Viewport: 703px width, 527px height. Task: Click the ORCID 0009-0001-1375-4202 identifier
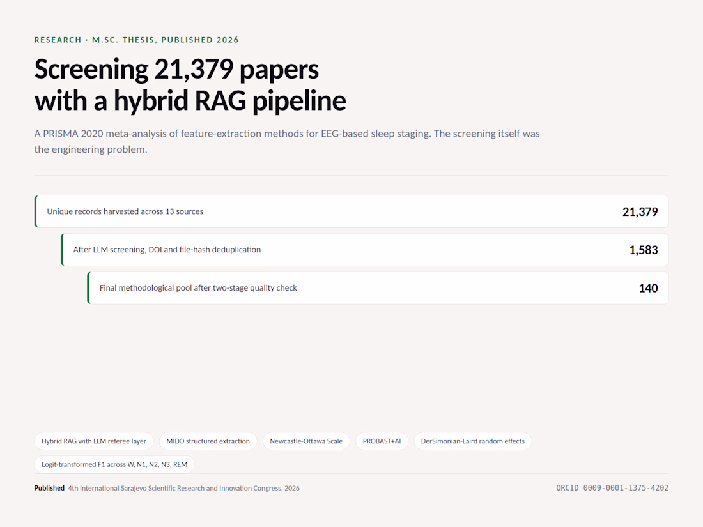coord(612,488)
